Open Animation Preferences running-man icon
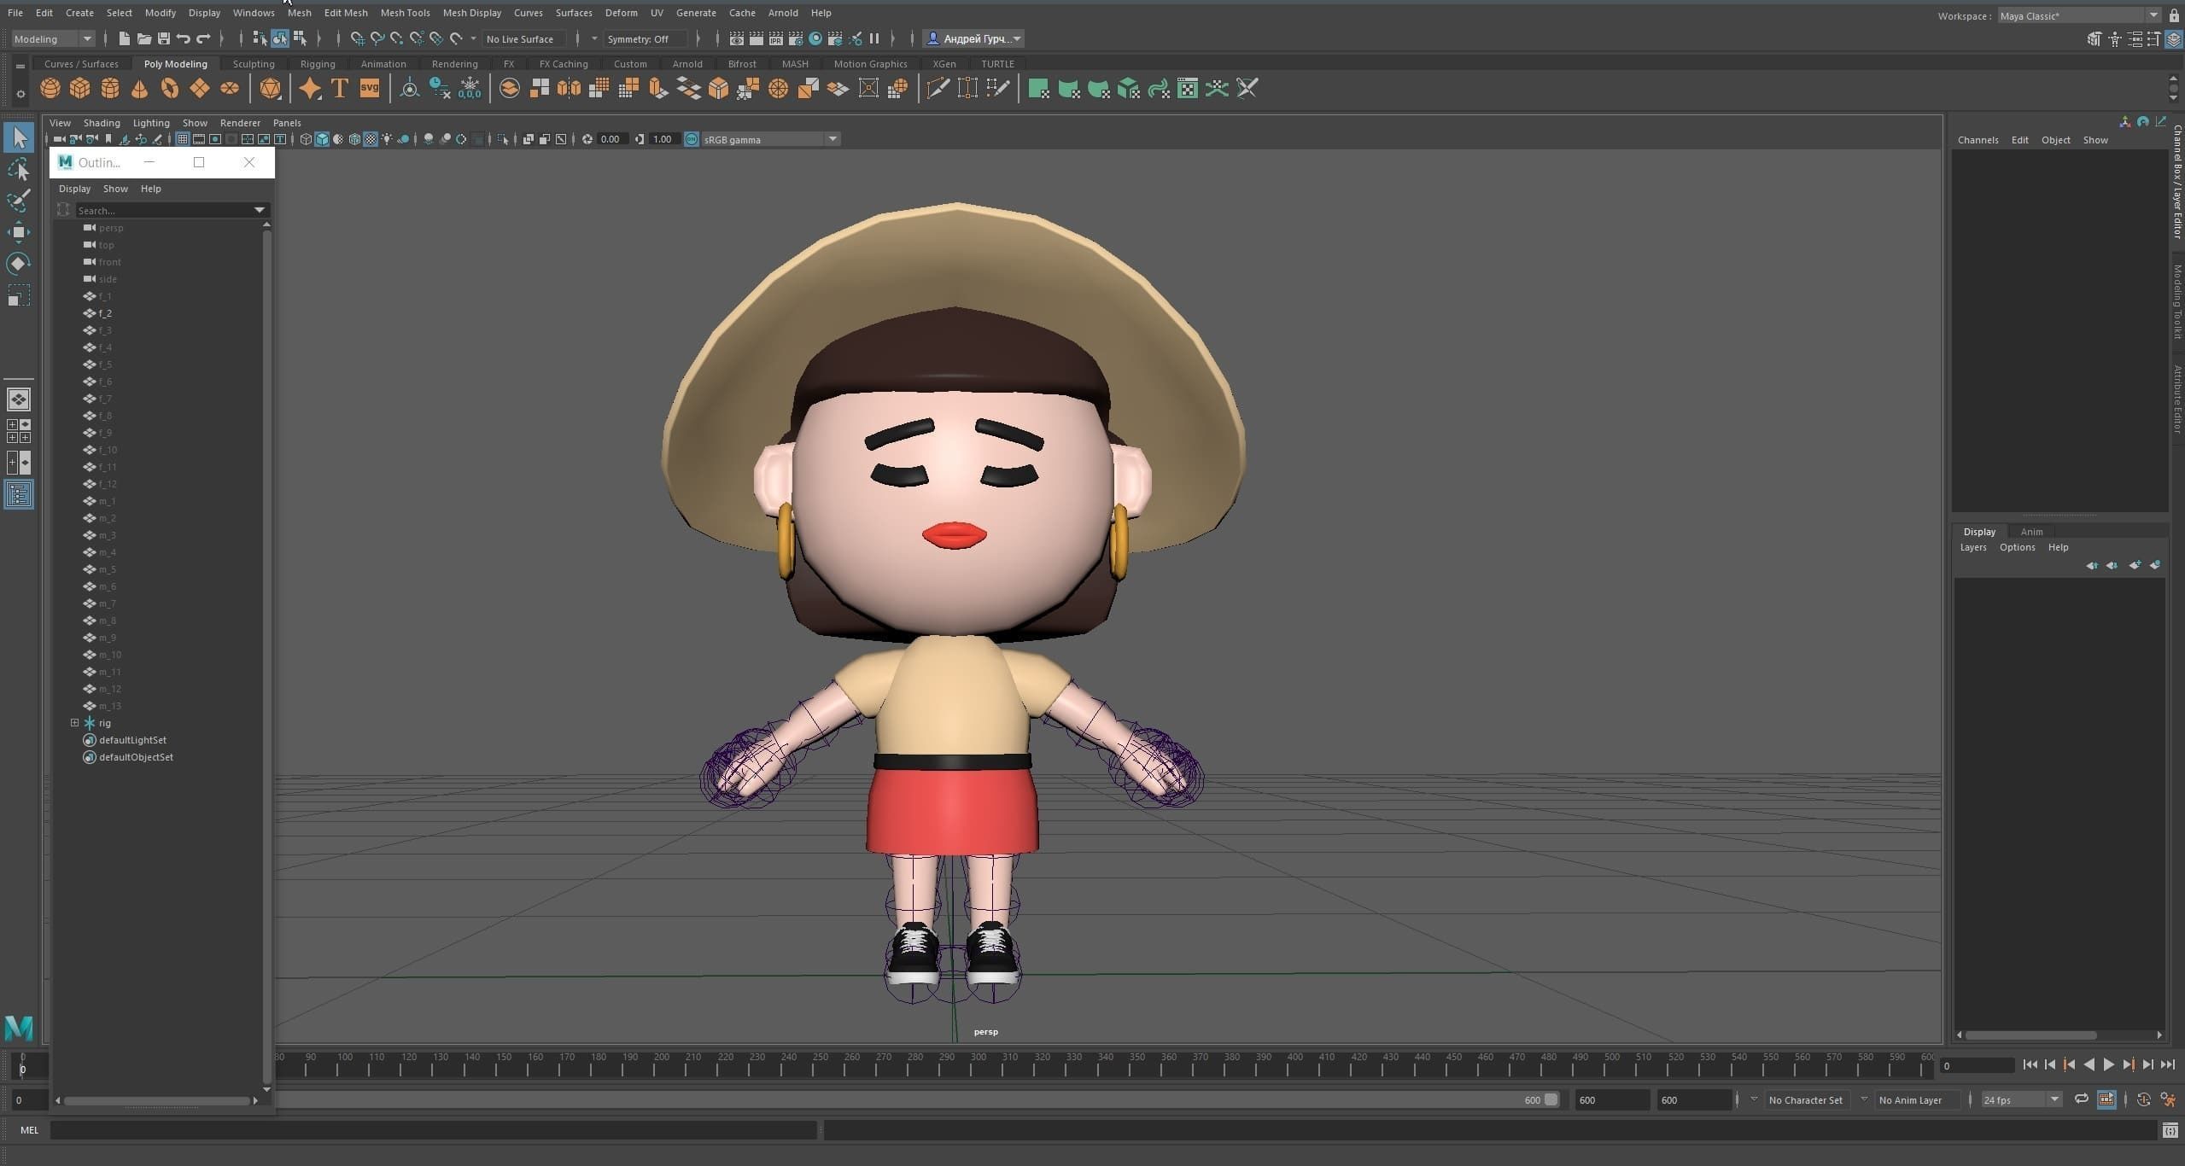 [x=2167, y=1099]
